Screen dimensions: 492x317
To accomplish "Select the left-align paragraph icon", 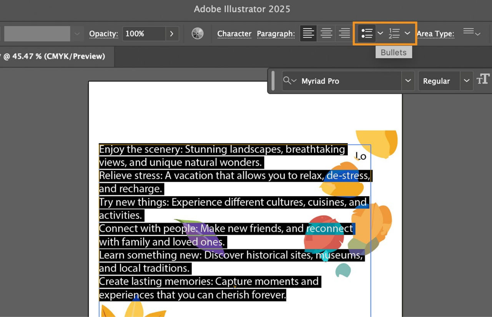I will (x=308, y=33).
